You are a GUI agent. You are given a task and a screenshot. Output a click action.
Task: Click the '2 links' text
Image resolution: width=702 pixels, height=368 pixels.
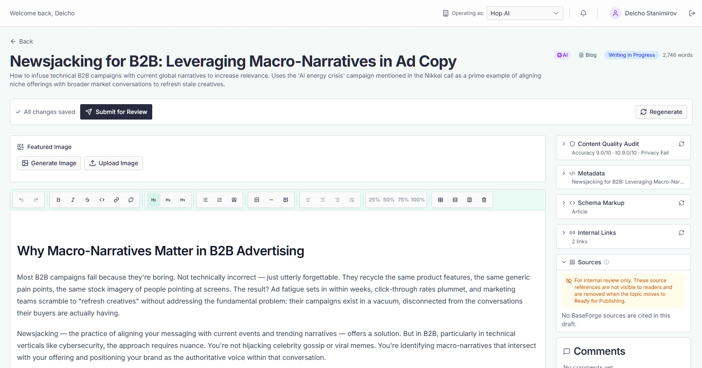coord(580,242)
